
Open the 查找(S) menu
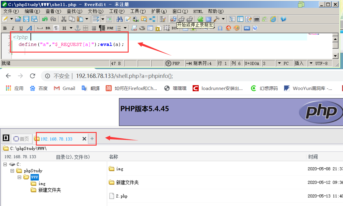click(x=75, y=11)
